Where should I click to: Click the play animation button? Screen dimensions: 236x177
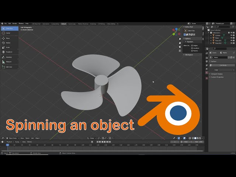pyautogui.click(x=105, y=142)
